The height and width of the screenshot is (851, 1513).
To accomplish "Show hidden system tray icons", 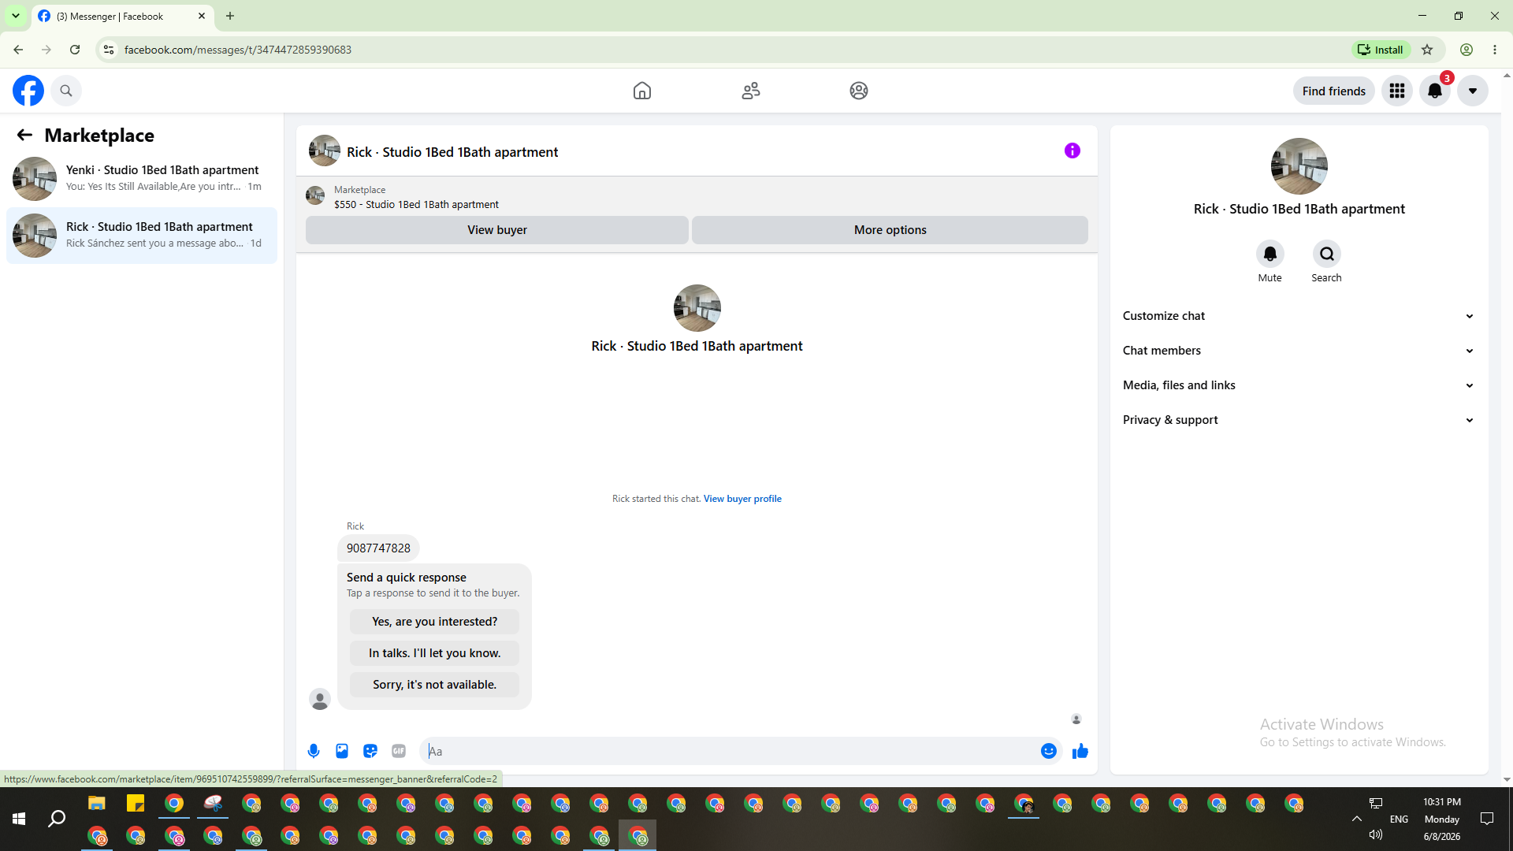I will point(1356,819).
